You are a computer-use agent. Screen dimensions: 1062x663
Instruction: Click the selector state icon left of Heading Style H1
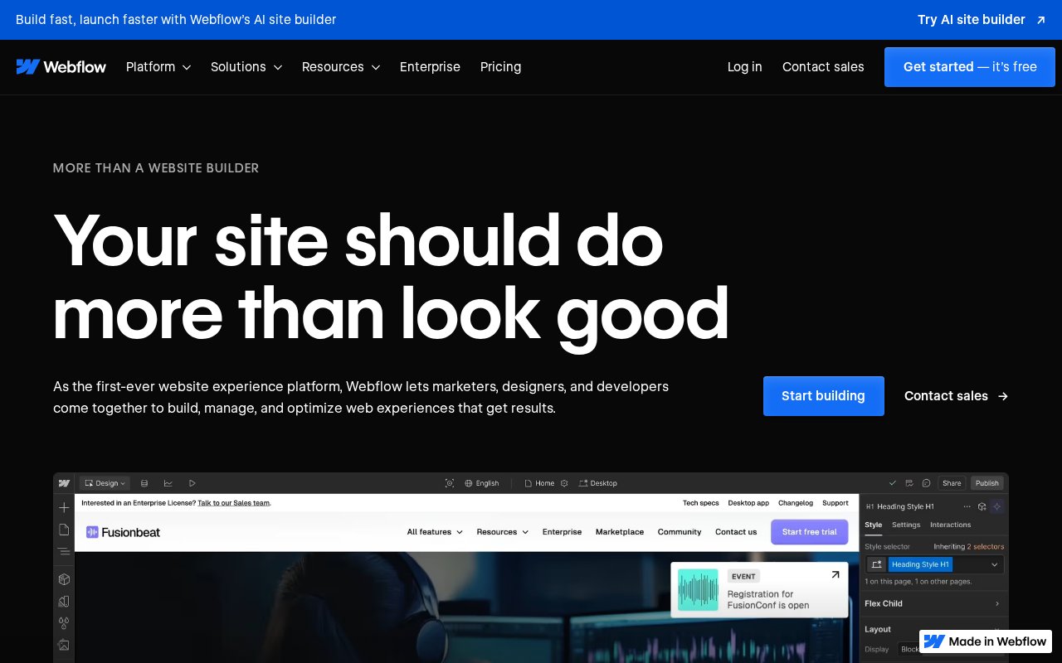tap(876, 564)
